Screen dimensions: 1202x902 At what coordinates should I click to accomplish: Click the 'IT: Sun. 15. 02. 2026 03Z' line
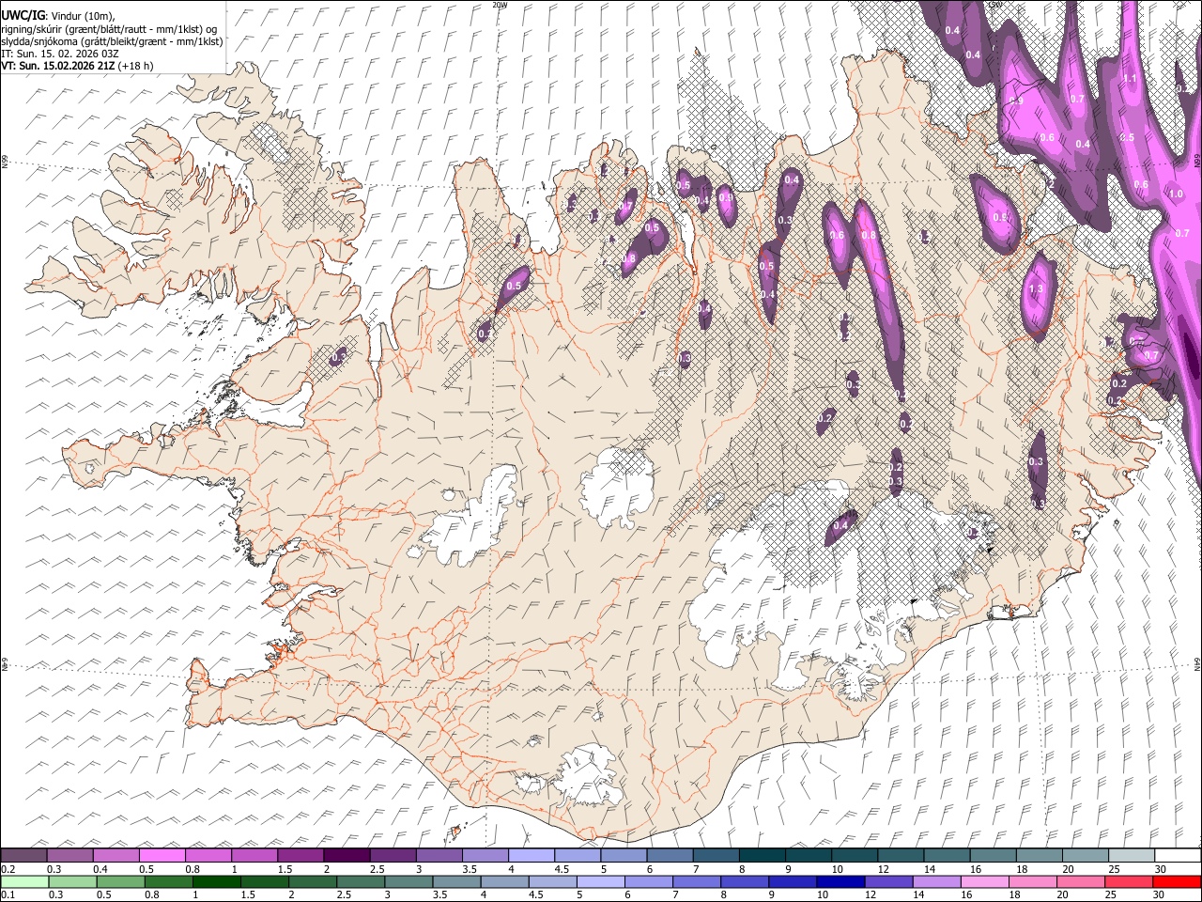pos(60,54)
